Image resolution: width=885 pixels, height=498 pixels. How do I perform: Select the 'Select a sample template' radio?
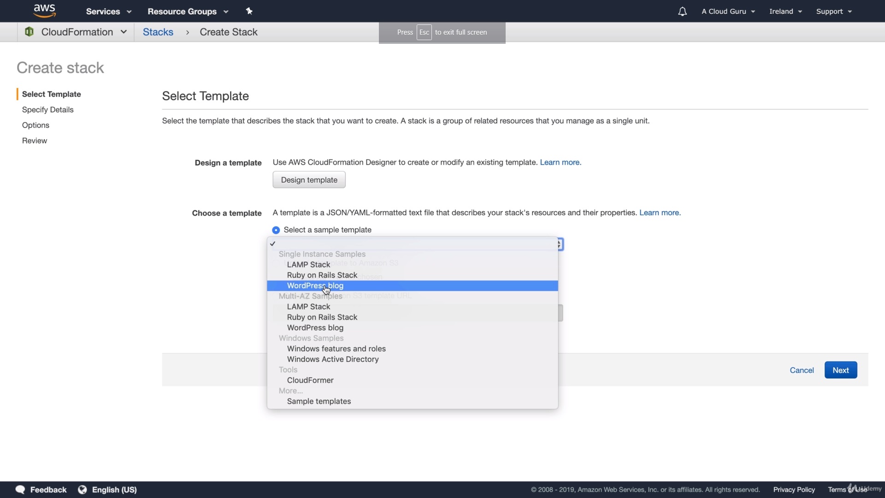pos(276,230)
